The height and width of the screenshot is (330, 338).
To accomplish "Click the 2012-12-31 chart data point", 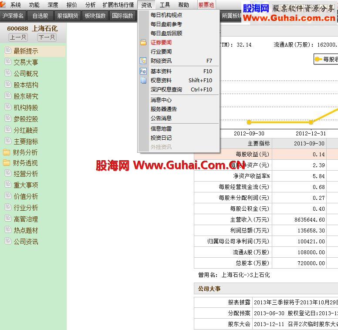I will (311, 122).
